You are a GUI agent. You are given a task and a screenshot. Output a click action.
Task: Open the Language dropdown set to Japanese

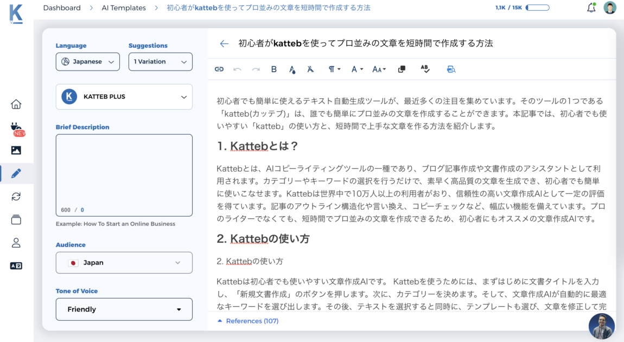(88, 62)
